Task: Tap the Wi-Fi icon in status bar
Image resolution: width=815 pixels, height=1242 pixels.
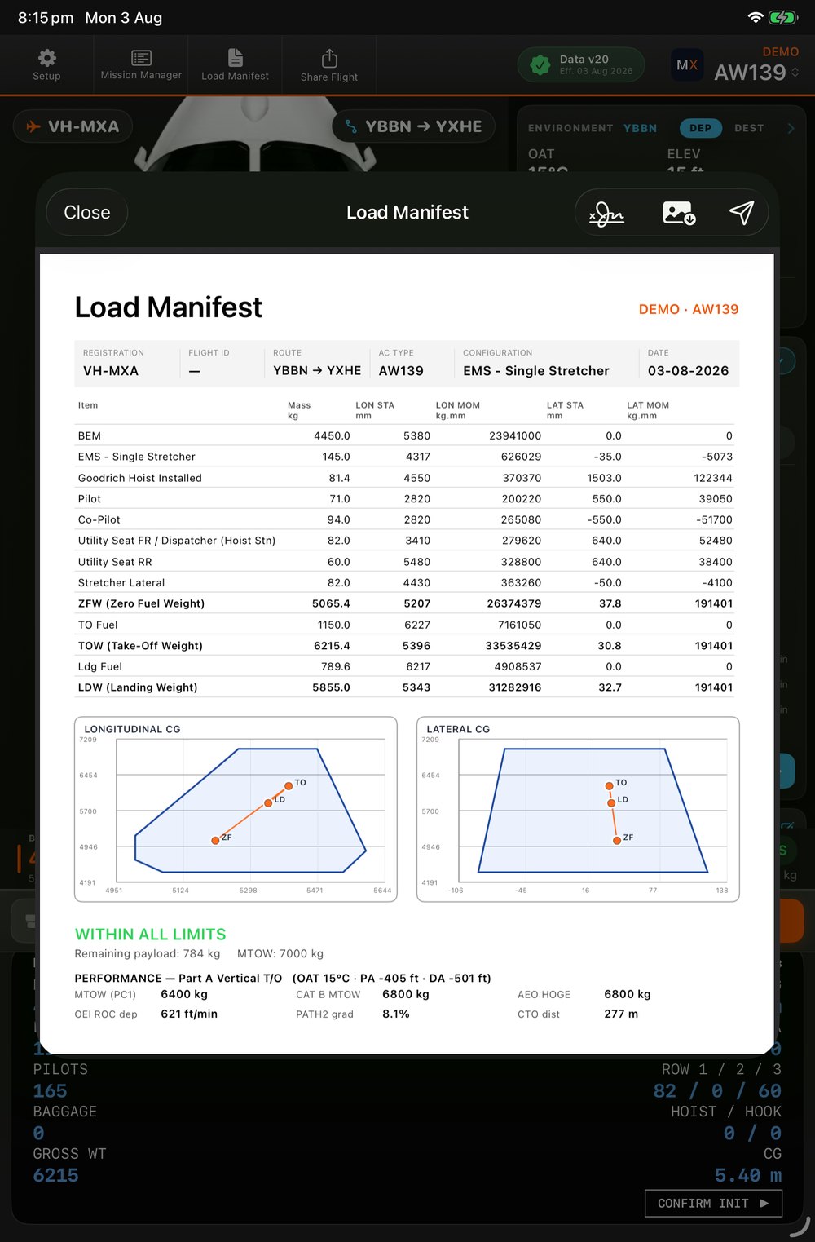Action: click(x=756, y=17)
